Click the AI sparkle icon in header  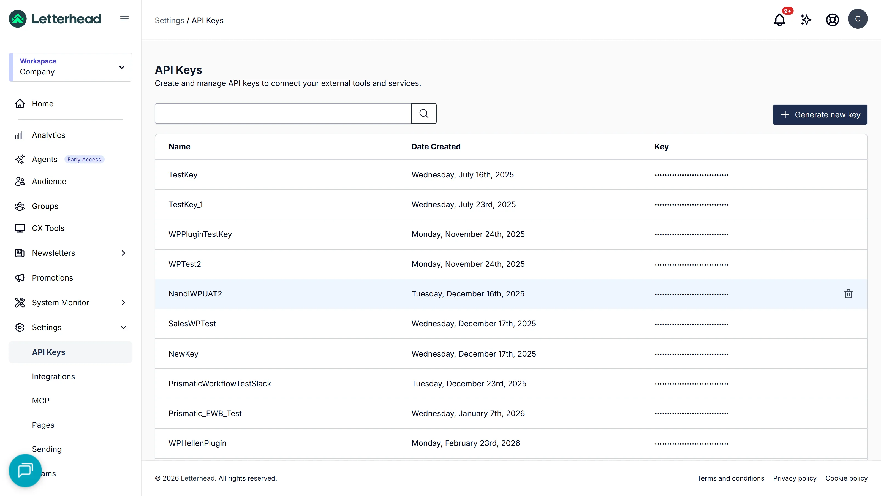click(x=806, y=20)
